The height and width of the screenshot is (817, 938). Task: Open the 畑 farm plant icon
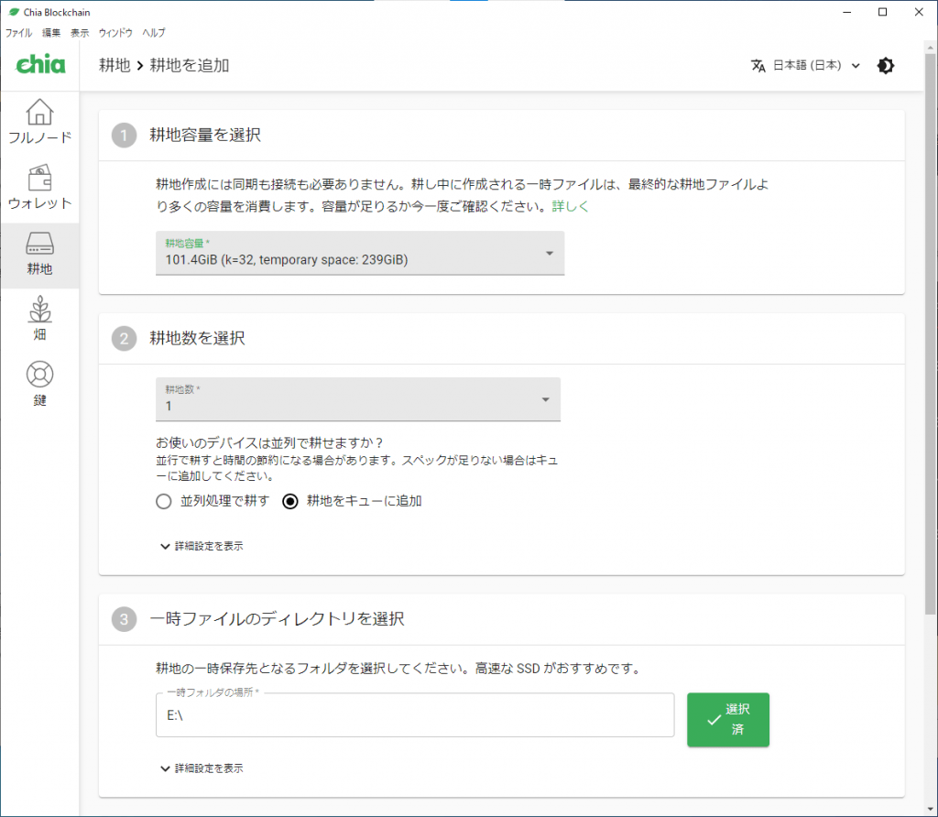click(x=39, y=310)
